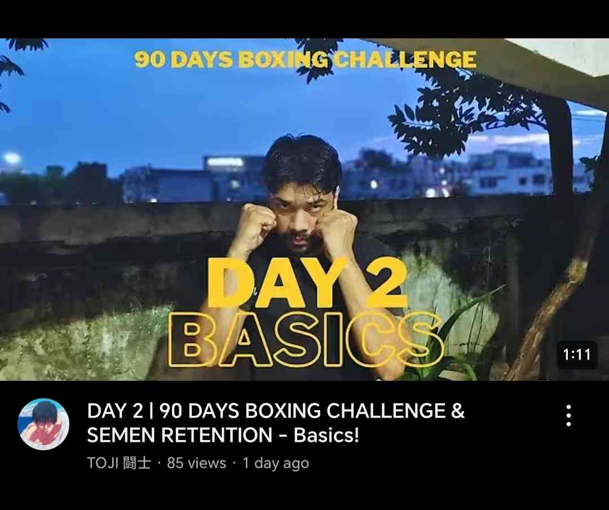Visit the TOJI 闘士 channel name
Screen dimensions: 609x510
tap(119, 463)
